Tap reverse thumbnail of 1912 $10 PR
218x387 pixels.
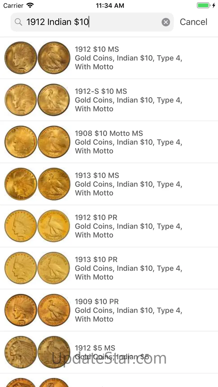click(x=54, y=226)
